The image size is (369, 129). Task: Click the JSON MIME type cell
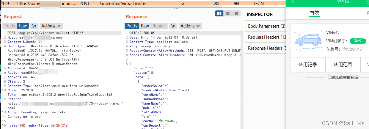[259, 3]
